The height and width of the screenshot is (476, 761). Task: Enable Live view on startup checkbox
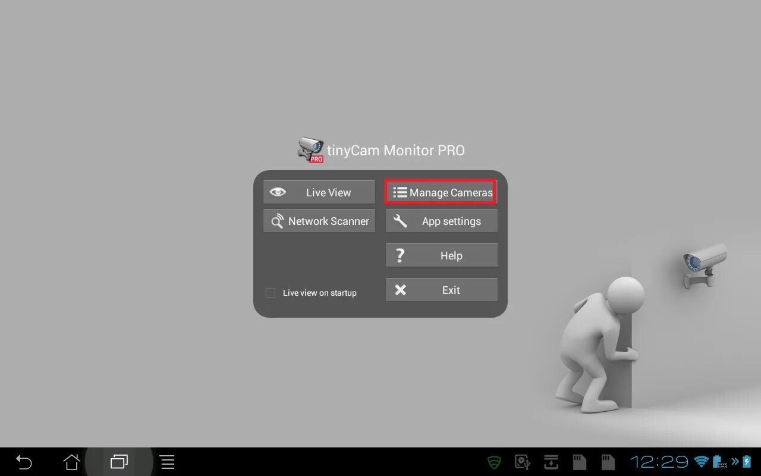point(271,293)
